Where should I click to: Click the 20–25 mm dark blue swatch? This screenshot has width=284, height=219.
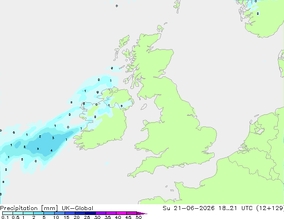point(80,213)
